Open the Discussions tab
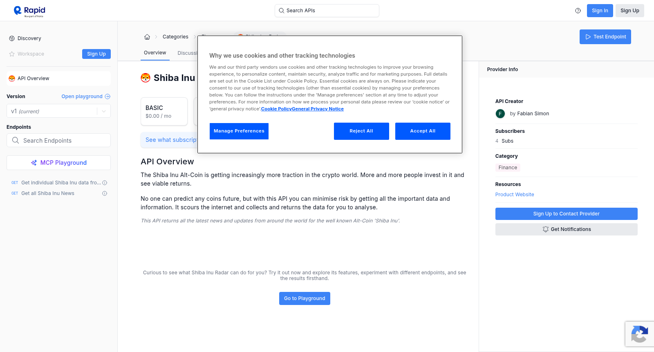Image resolution: width=654 pixels, height=352 pixels. pyautogui.click(x=188, y=53)
